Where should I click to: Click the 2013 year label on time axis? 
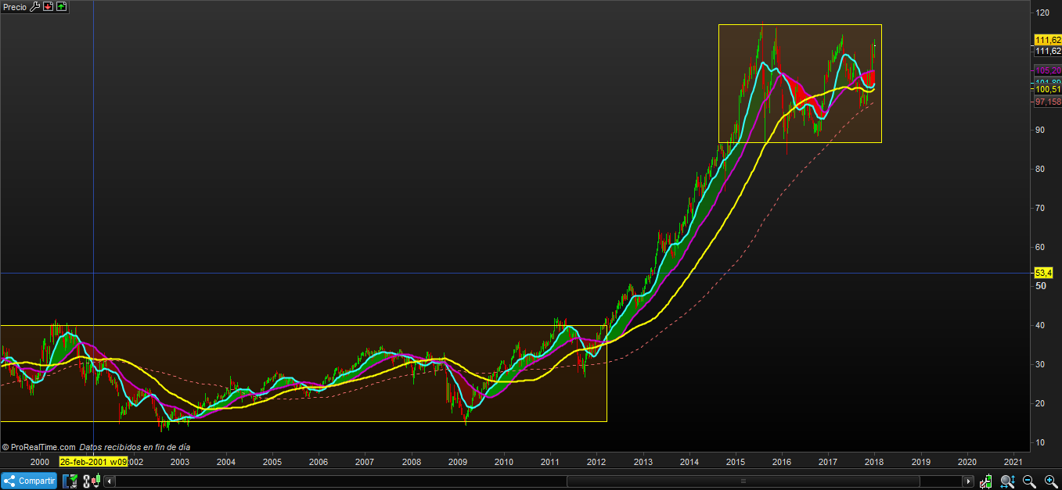643,461
